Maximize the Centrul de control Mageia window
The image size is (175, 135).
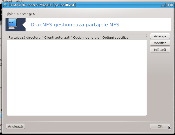167,5
